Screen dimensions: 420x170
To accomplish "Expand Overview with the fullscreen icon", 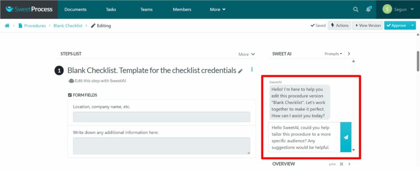I will click(x=342, y=164).
